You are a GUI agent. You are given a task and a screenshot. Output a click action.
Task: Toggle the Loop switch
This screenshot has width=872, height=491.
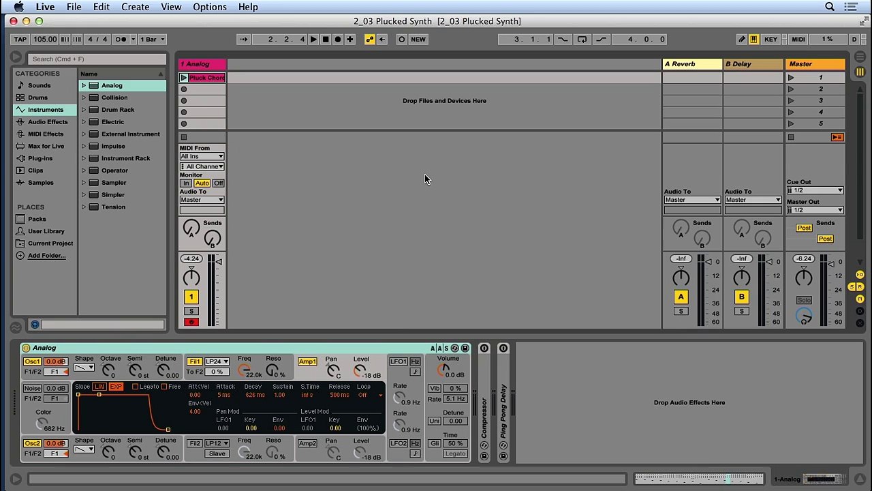coord(582,39)
